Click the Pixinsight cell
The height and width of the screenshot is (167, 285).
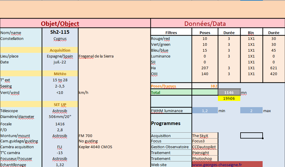205,153
